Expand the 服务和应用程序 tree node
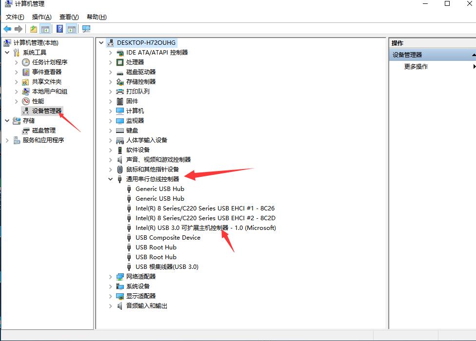Viewport: 476px width, 341px height. tap(7, 140)
